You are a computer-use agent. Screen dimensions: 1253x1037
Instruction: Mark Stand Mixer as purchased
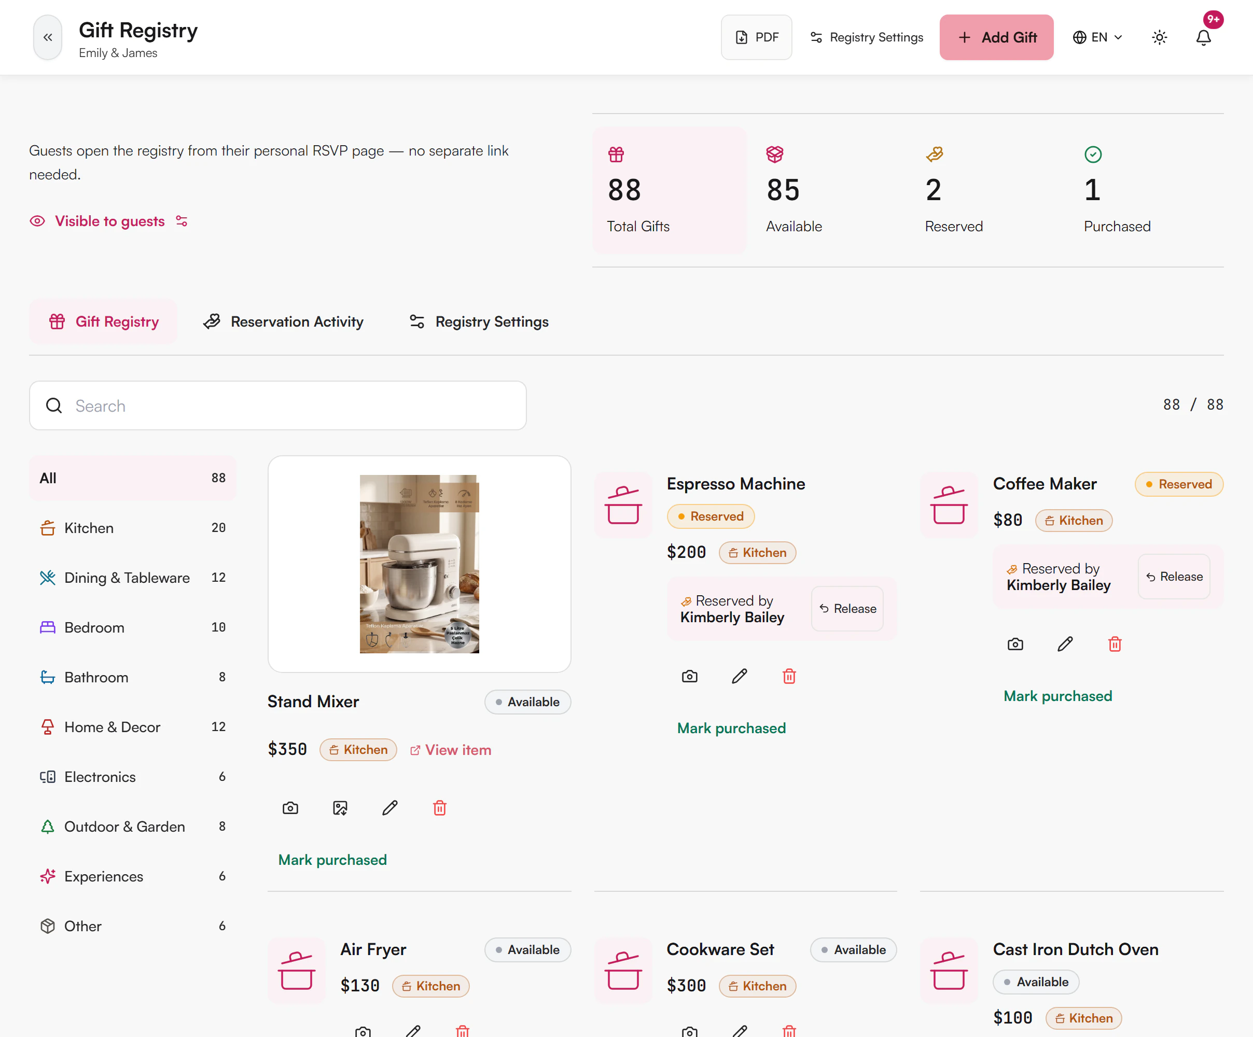pyautogui.click(x=332, y=860)
